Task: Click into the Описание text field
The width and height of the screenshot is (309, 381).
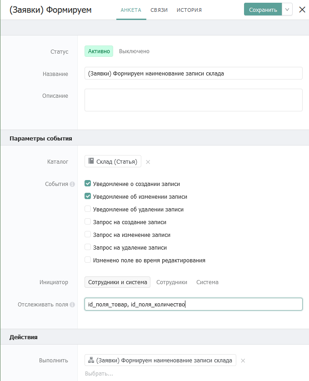Action: [x=194, y=100]
